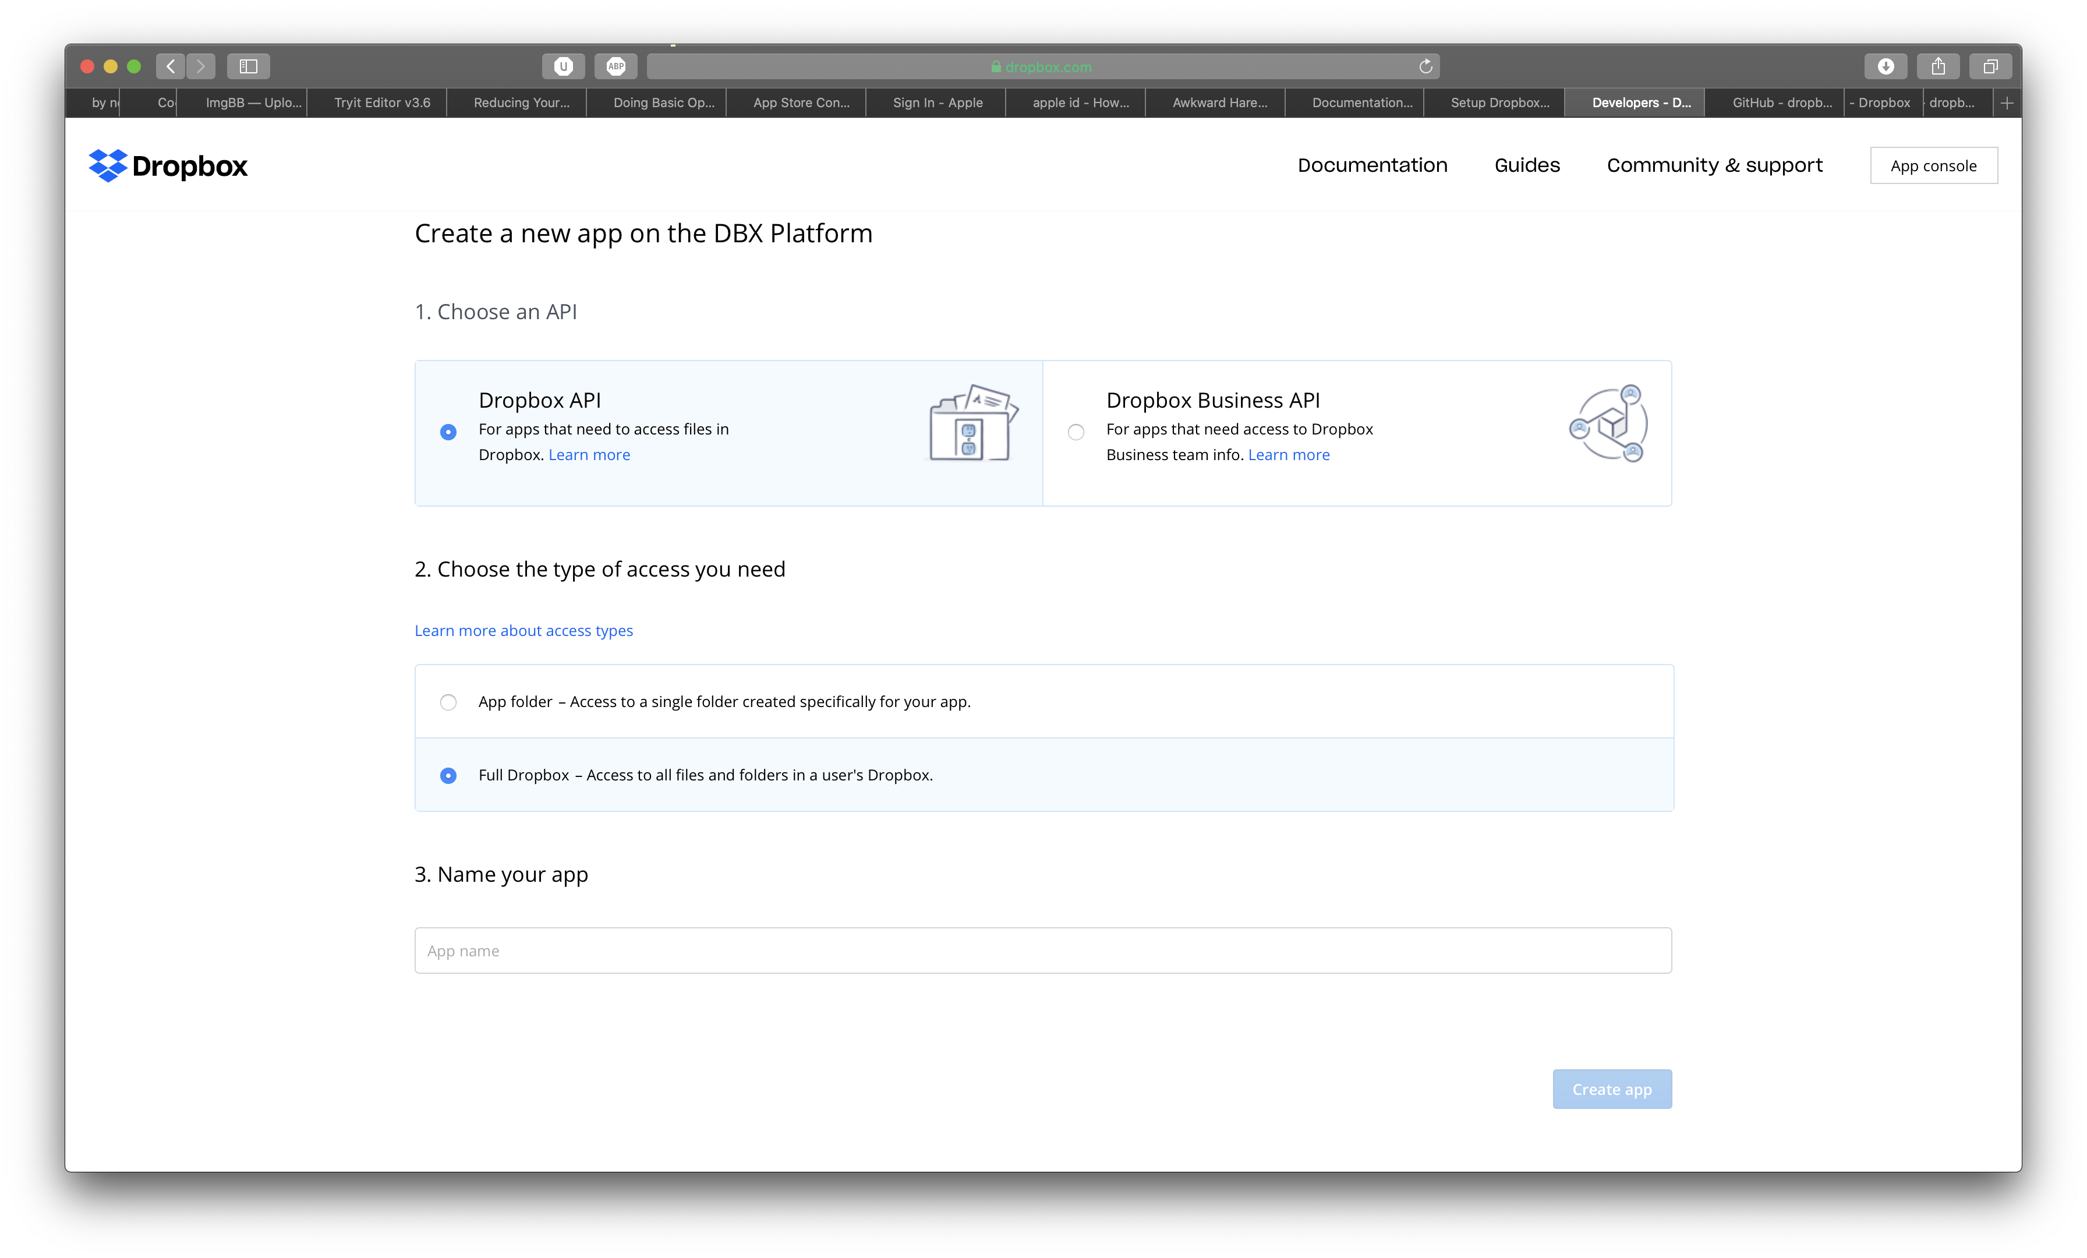Screen dimensions: 2087x1258
Task: Switch to the ImgBB — Uplo... tab
Action: coord(243,103)
